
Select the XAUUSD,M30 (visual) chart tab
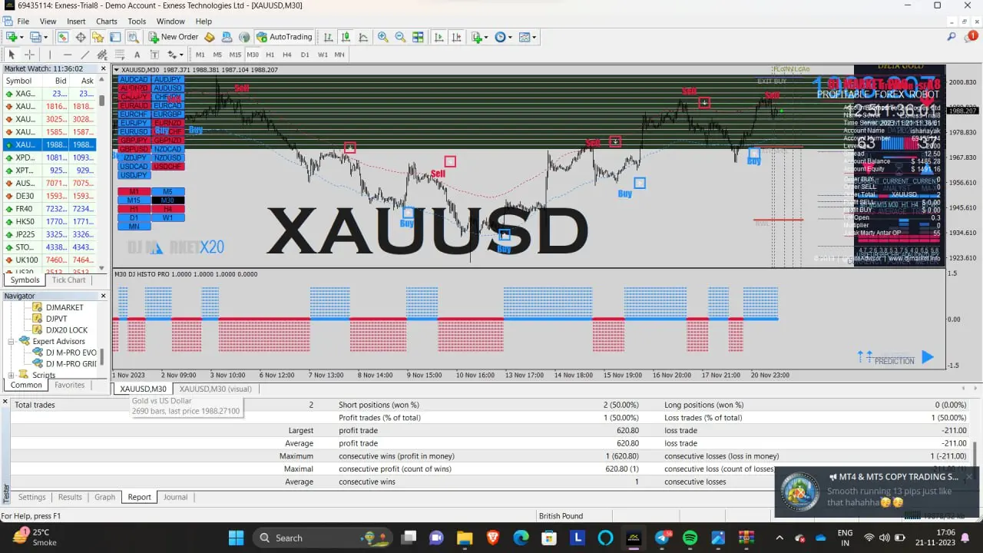pos(215,389)
